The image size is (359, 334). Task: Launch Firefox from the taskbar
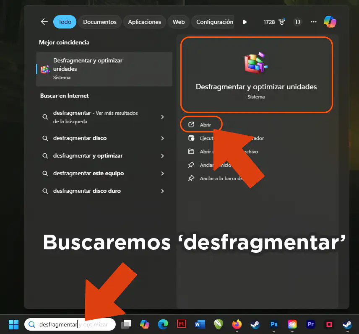click(237, 324)
